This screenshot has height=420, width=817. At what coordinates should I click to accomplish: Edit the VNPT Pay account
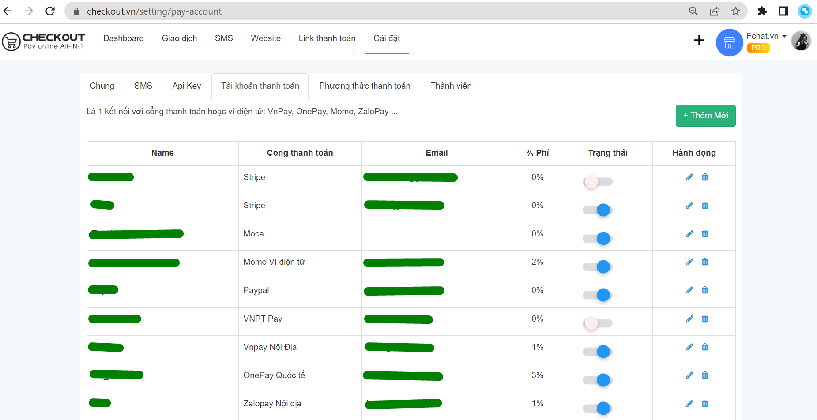click(x=689, y=319)
